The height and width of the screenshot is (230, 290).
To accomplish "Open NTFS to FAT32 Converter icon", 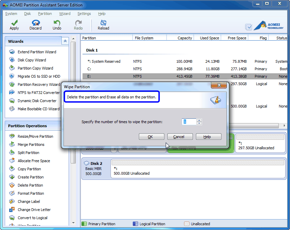I will (x=12, y=92).
